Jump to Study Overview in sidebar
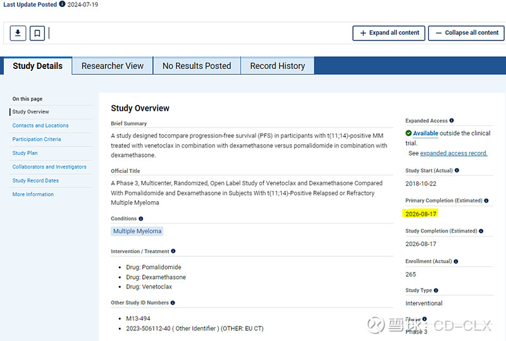Screen dimensions: 506x341 coord(30,112)
